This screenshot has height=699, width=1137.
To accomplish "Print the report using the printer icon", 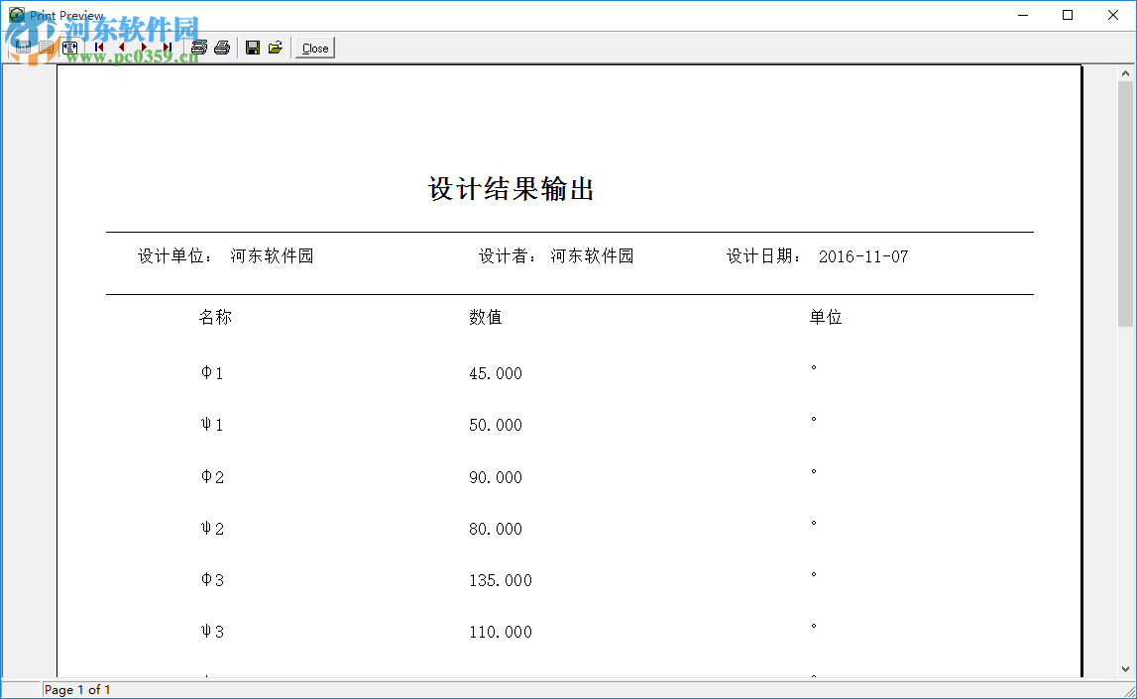I will click(222, 47).
